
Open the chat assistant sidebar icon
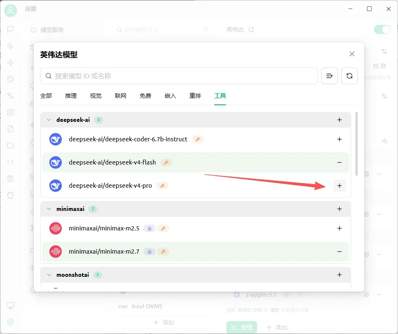(10, 29)
